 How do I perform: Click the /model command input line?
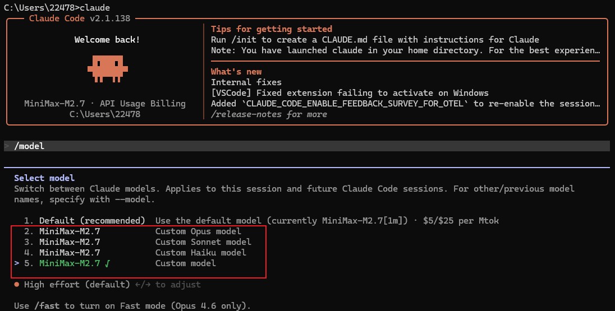pyautogui.click(x=307, y=146)
